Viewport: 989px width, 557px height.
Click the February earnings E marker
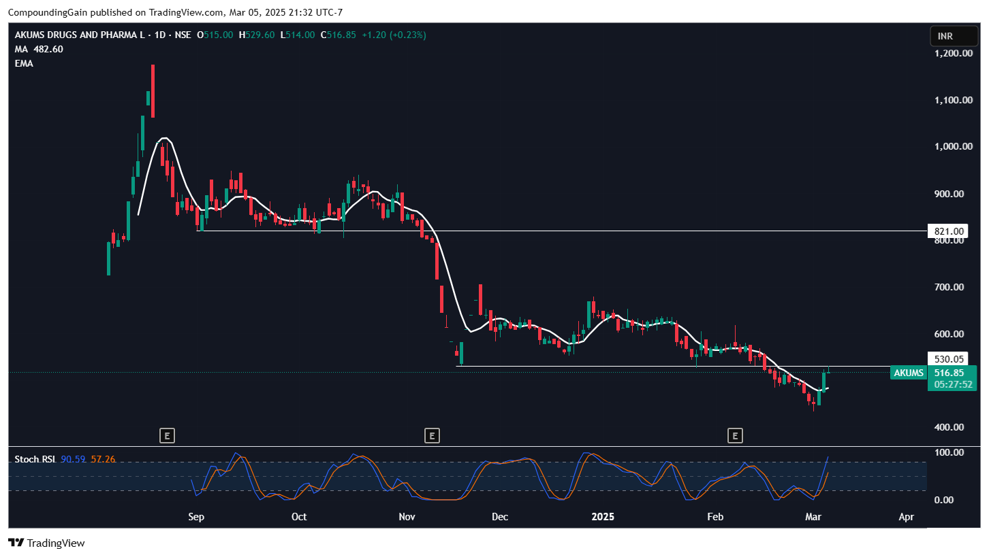(x=735, y=435)
